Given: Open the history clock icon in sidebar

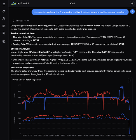Looking at the screenshot, I should click(x=4, y=33).
